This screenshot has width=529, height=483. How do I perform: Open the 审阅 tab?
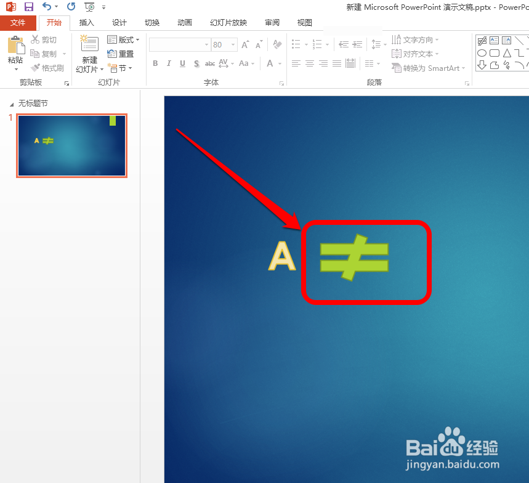pyautogui.click(x=272, y=23)
